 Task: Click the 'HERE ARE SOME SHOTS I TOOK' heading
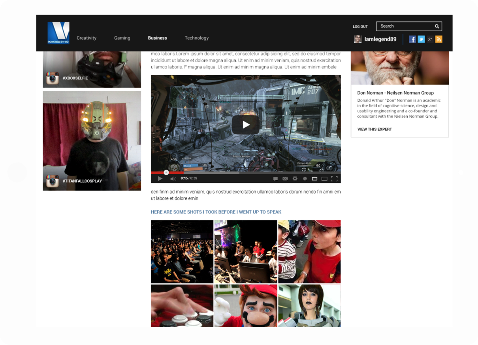coord(216,212)
